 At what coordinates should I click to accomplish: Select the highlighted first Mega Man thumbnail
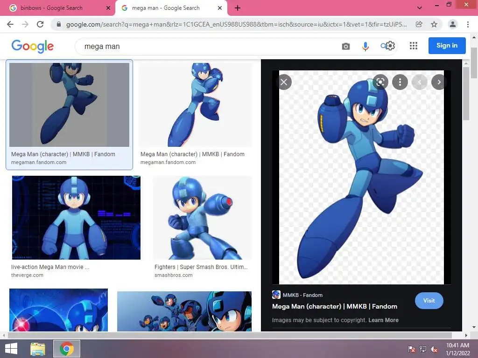69,105
